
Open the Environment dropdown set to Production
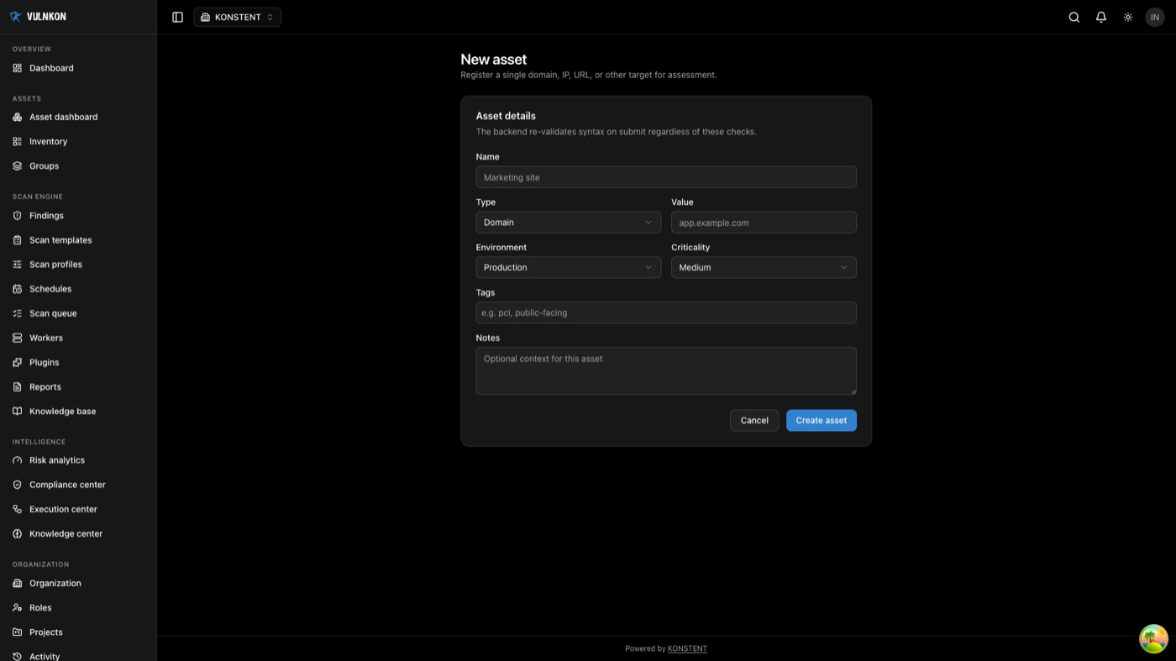(568, 267)
